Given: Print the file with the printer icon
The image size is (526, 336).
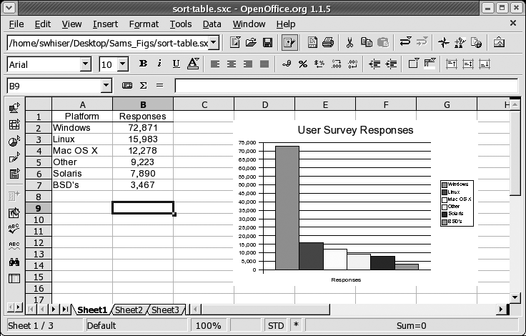Looking at the screenshot, I should pos(328,43).
